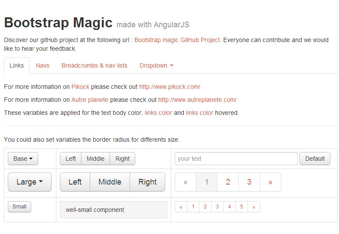Select Middle in the large button group
Screen dimensions: 339x234
point(110,182)
